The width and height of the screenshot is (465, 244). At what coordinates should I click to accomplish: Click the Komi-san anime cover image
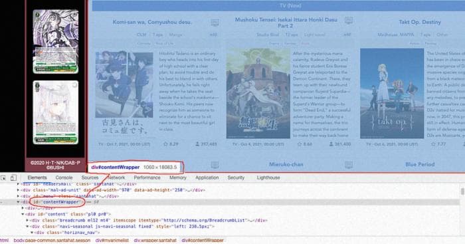[x=124, y=93]
